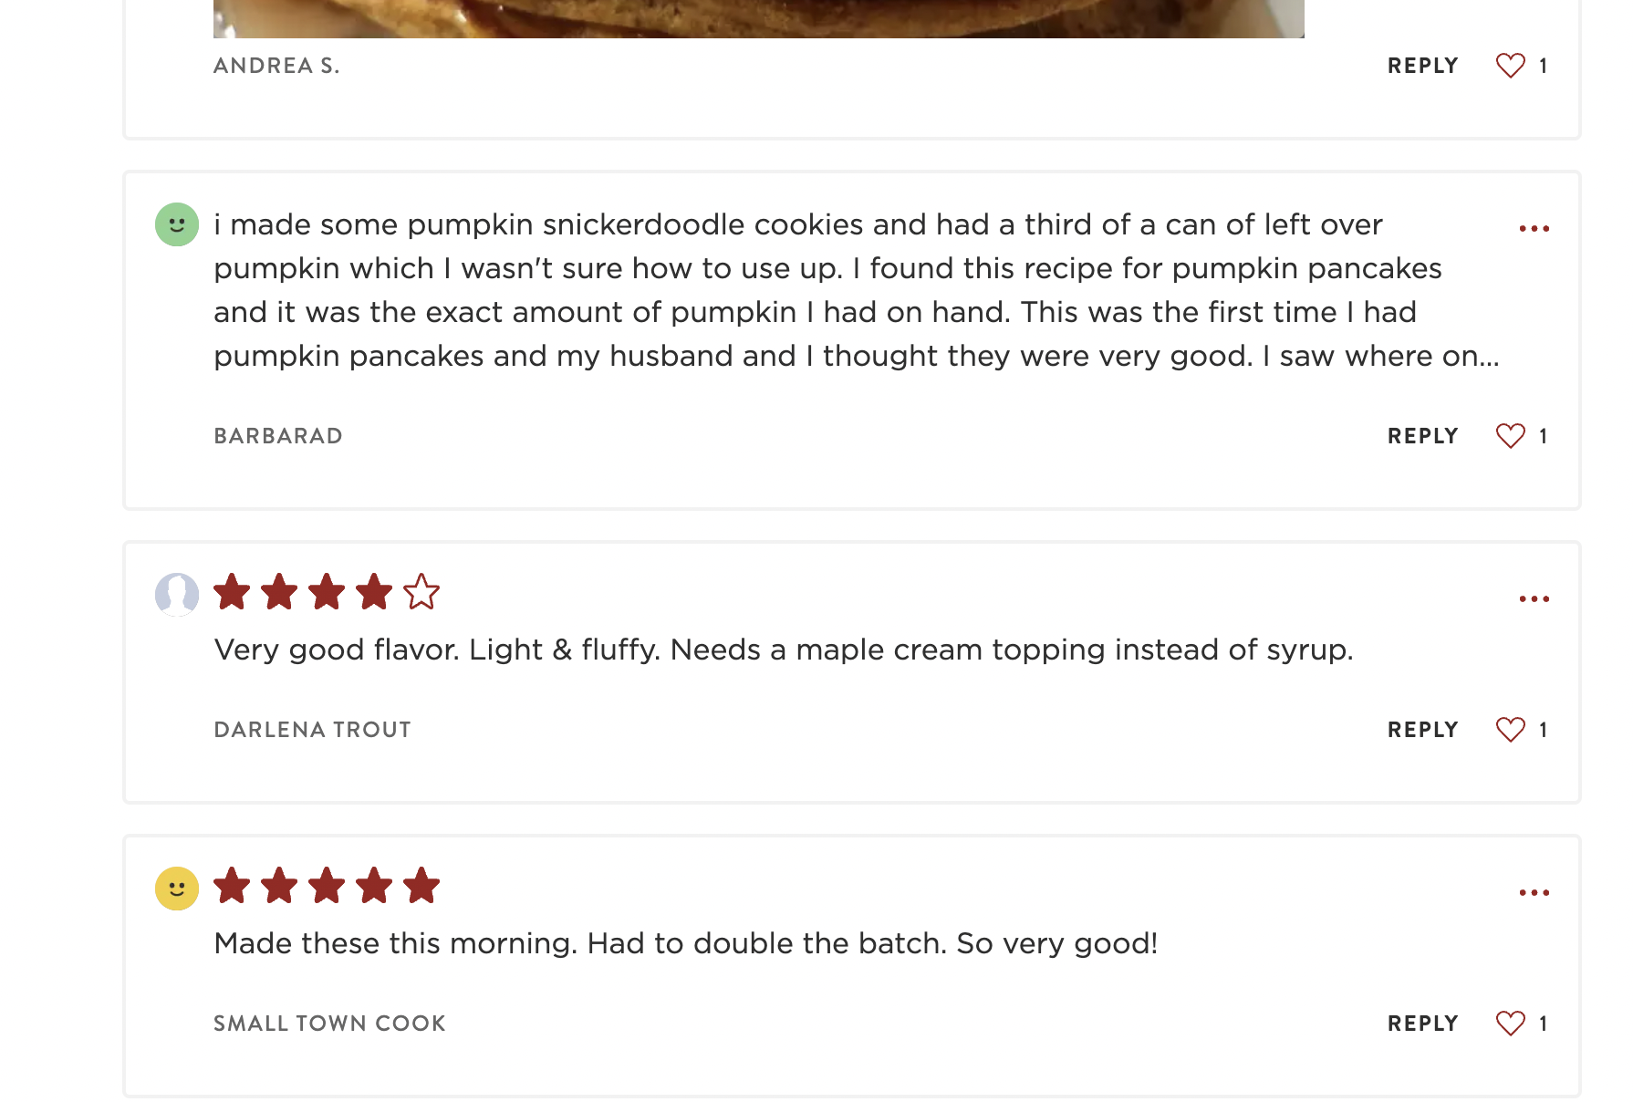Click BarbaraD's green smiley avatar
Viewport: 1633px width, 1102px height.
click(x=177, y=224)
